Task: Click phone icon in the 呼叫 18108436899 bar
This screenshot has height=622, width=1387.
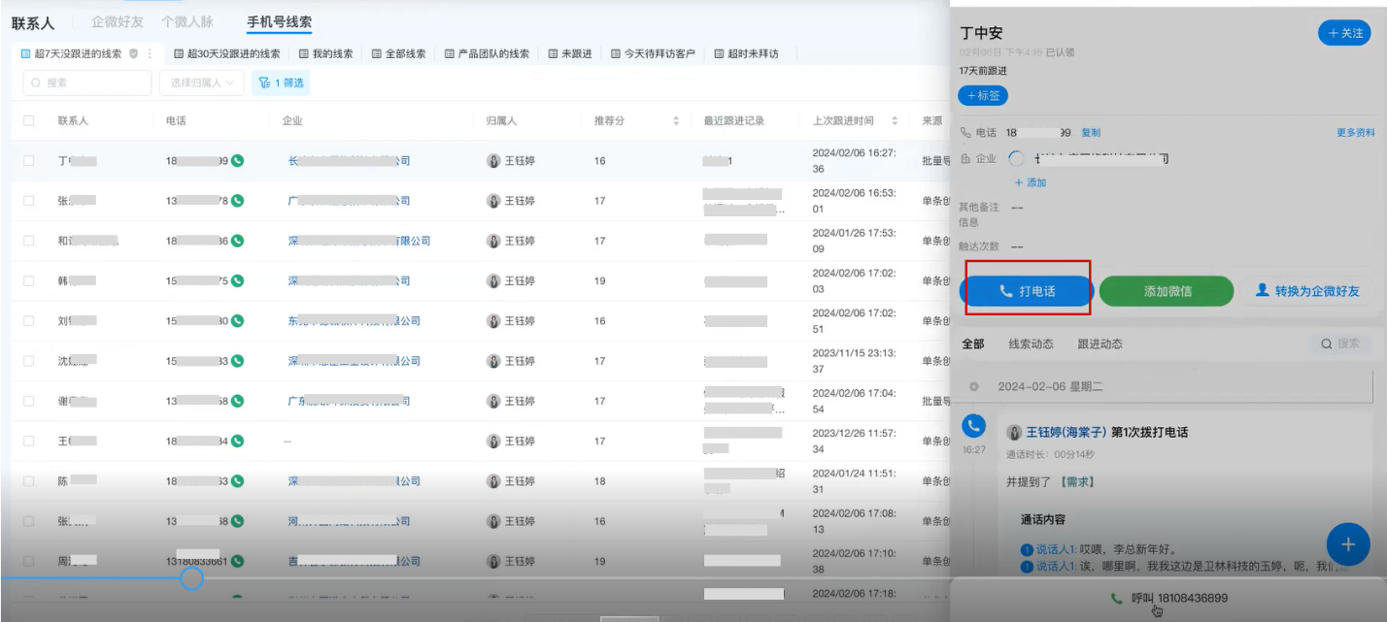Action: [1117, 599]
